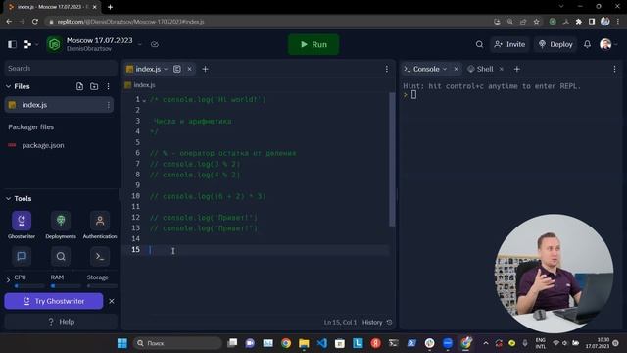Bookmark this page with star icon
Viewport: 627px width, 353px height.
(536, 22)
